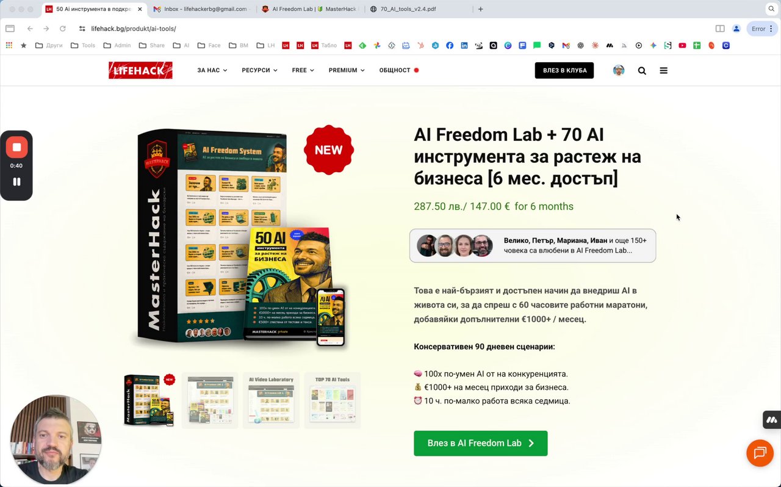Viewport: 781px width, 487px height.
Task: Expand the ЗА НАС dropdown menu
Action: point(212,70)
